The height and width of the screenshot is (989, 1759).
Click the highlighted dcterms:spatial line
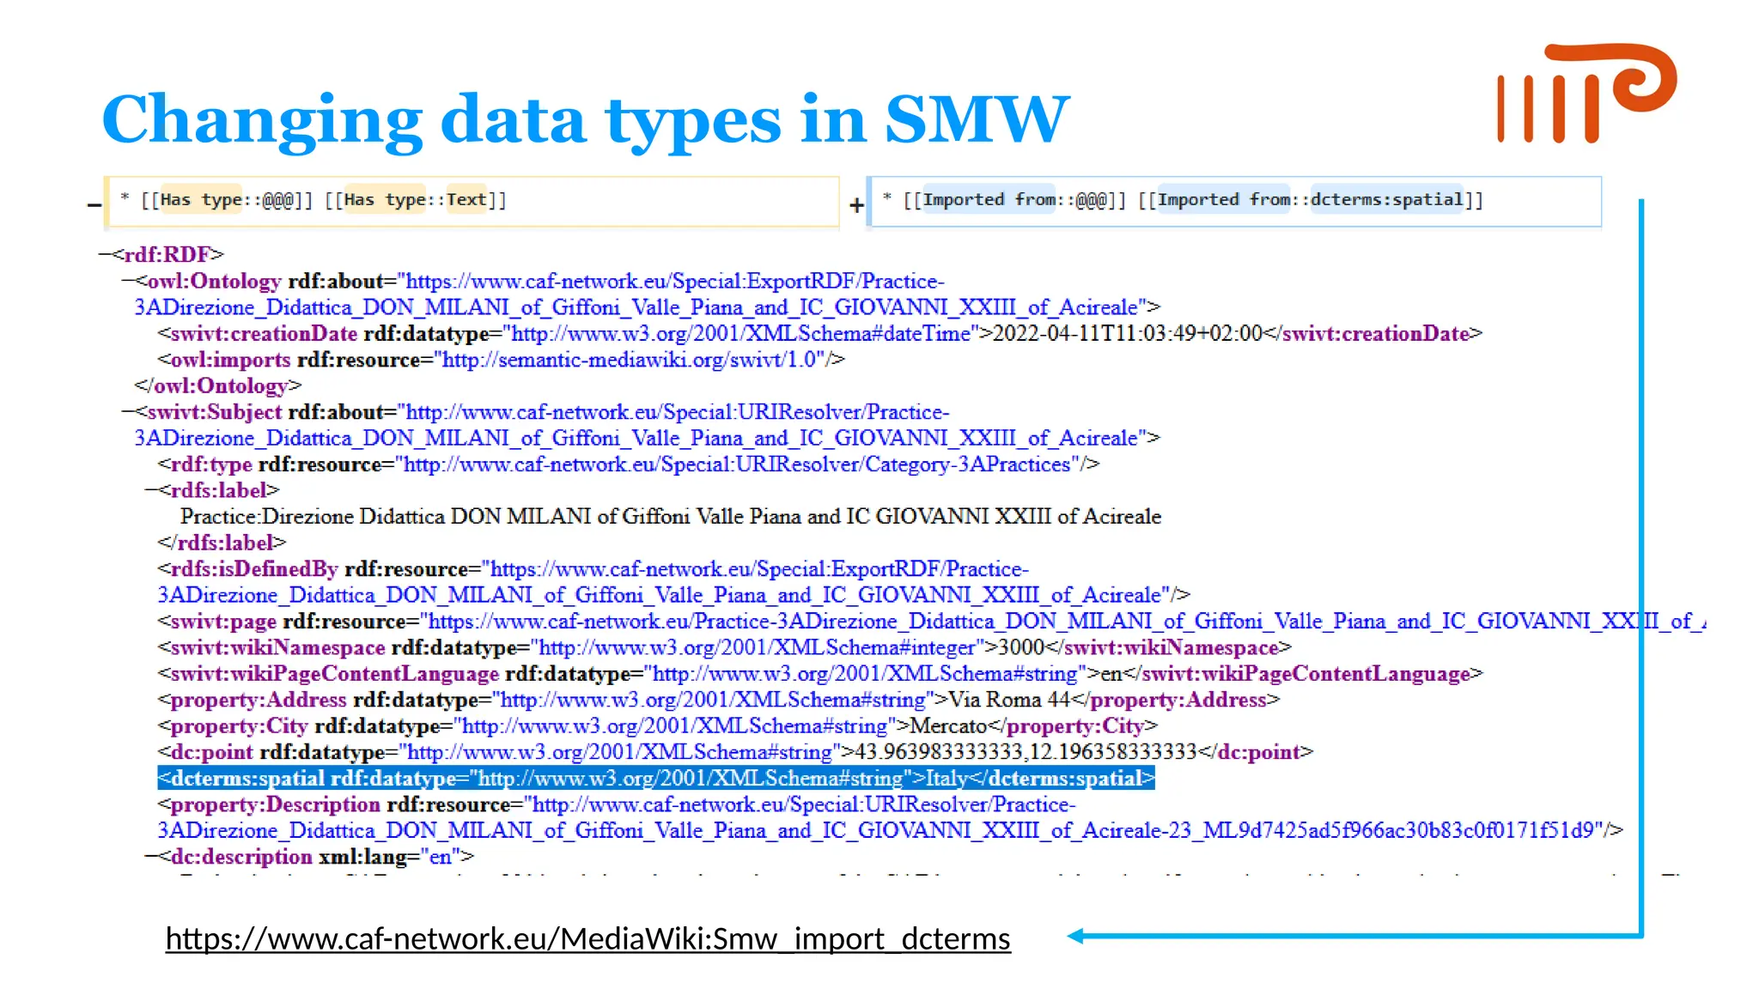click(656, 779)
